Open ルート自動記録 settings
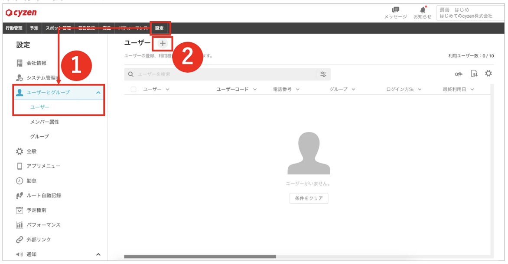 pyautogui.click(x=44, y=196)
